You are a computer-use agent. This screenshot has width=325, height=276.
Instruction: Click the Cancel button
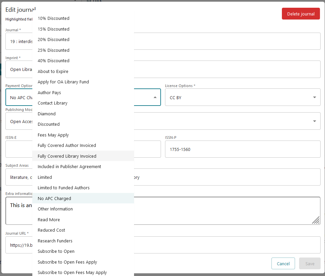pos(283,263)
